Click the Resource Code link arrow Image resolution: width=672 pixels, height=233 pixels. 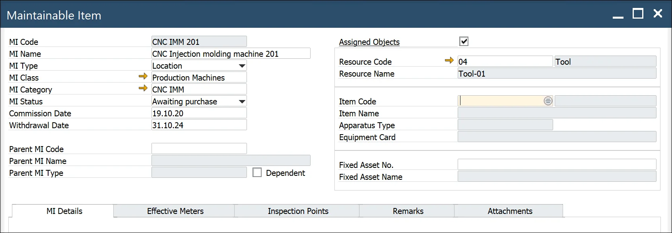tap(449, 60)
